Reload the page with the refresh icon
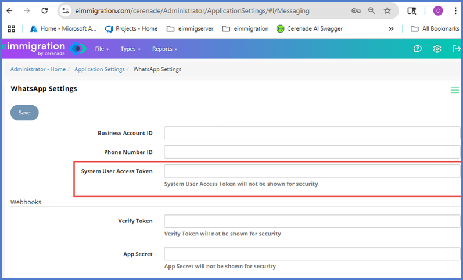 [x=45, y=10]
